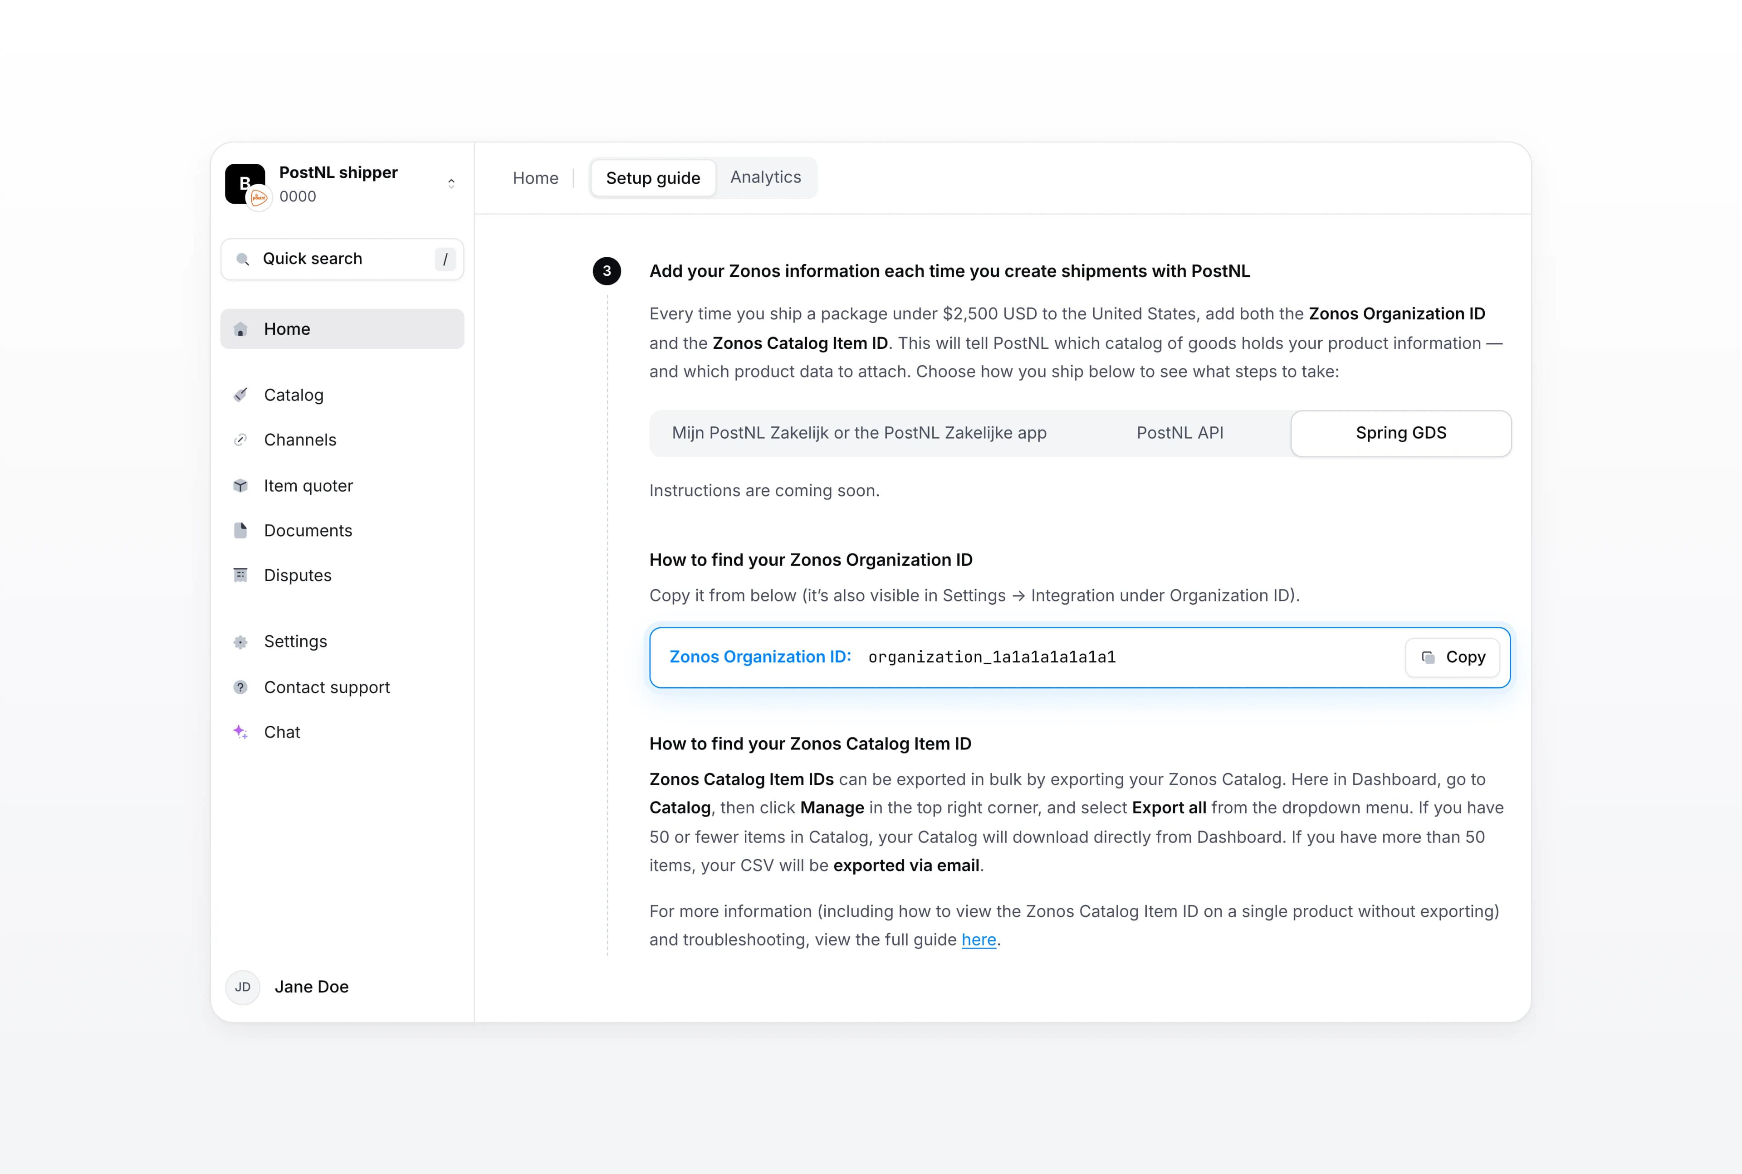Open the Documents section

[342, 531]
